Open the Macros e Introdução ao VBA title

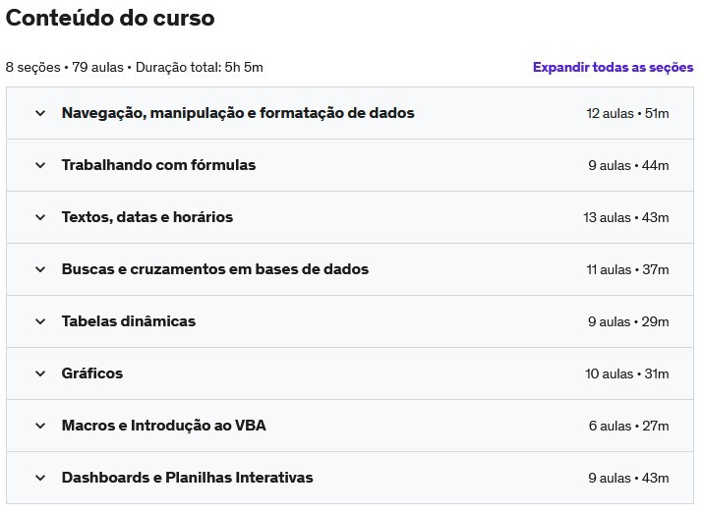pyautogui.click(x=164, y=426)
